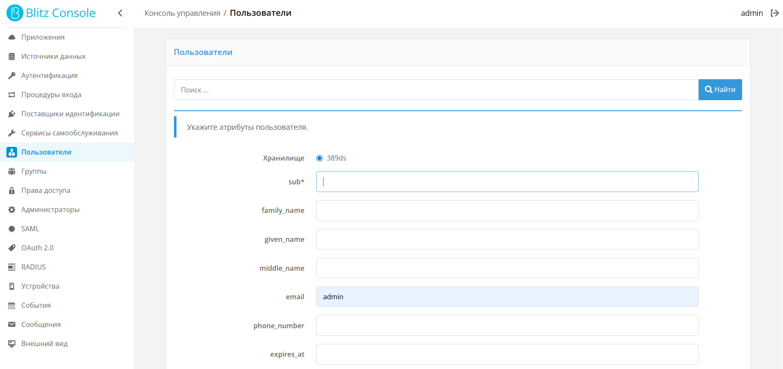The image size is (783, 369).
Task: Click into the phone_number text field
Action: coord(507,326)
